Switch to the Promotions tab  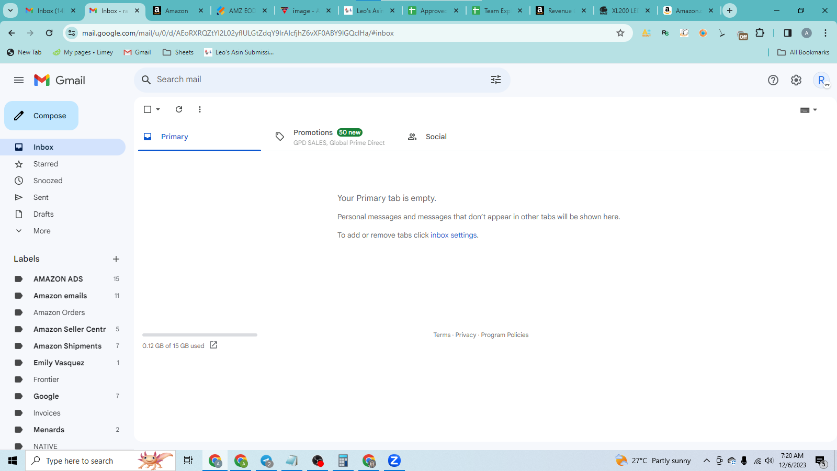click(x=332, y=137)
